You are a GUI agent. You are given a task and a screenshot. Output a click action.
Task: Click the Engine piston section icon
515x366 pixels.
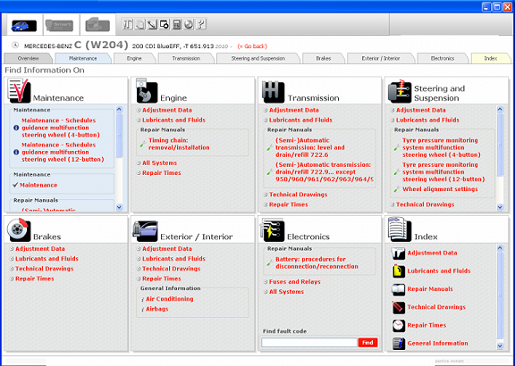tap(147, 90)
